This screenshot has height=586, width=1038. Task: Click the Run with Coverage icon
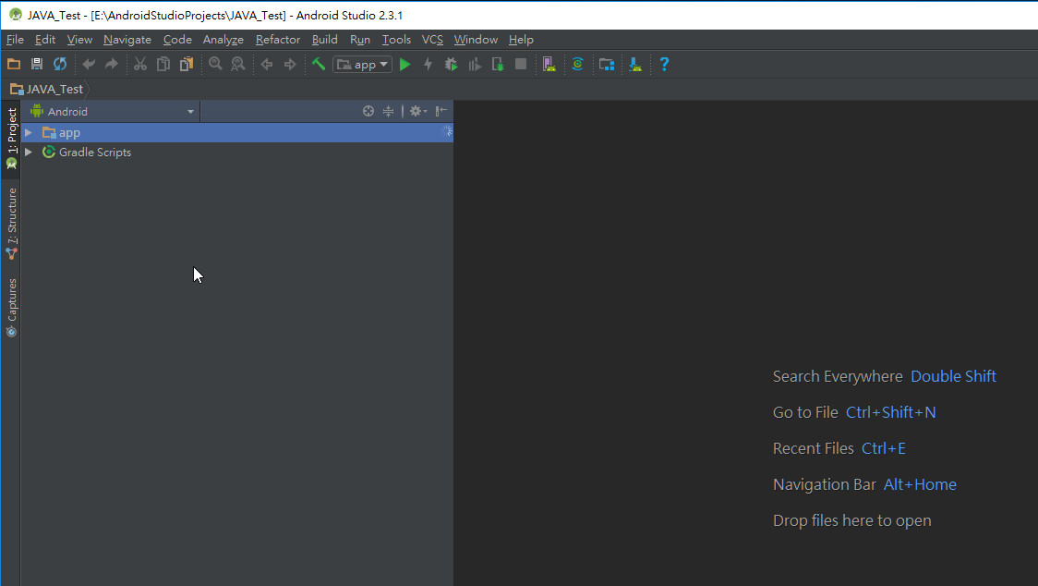pyautogui.click(x=475, y=65)
